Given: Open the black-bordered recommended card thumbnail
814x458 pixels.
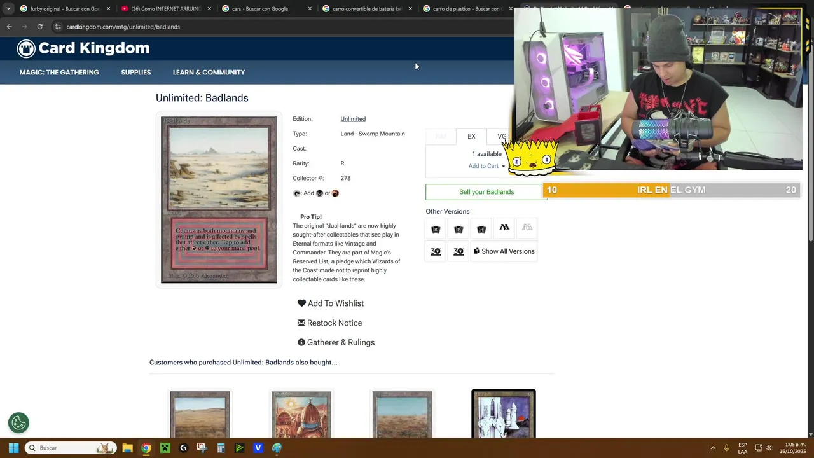Looking at the screenshot, I should (504, 413).
